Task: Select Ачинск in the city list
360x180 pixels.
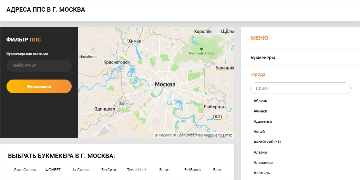Action: (260, 111)
